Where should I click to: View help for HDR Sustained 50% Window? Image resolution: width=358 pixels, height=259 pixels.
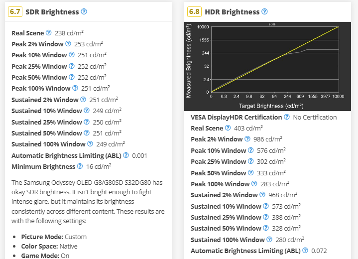[266, 228]
